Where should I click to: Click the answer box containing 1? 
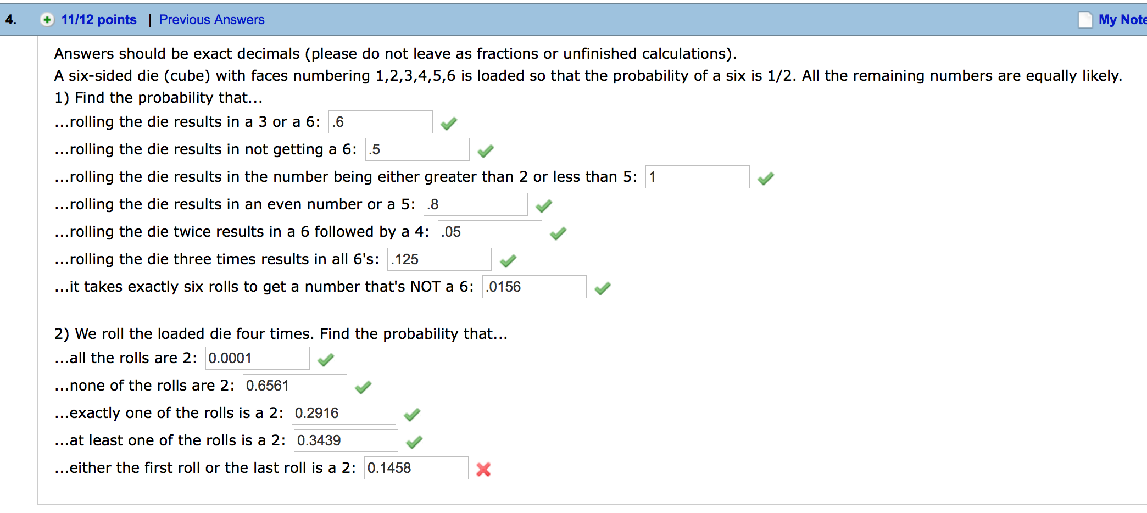[697, 177]
